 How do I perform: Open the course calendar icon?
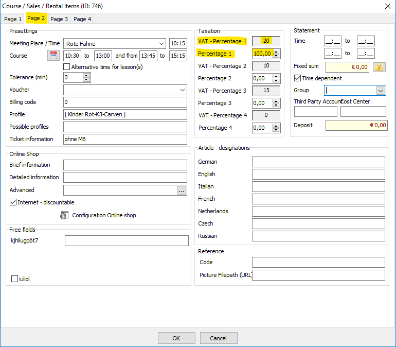[x=53, y=56]
